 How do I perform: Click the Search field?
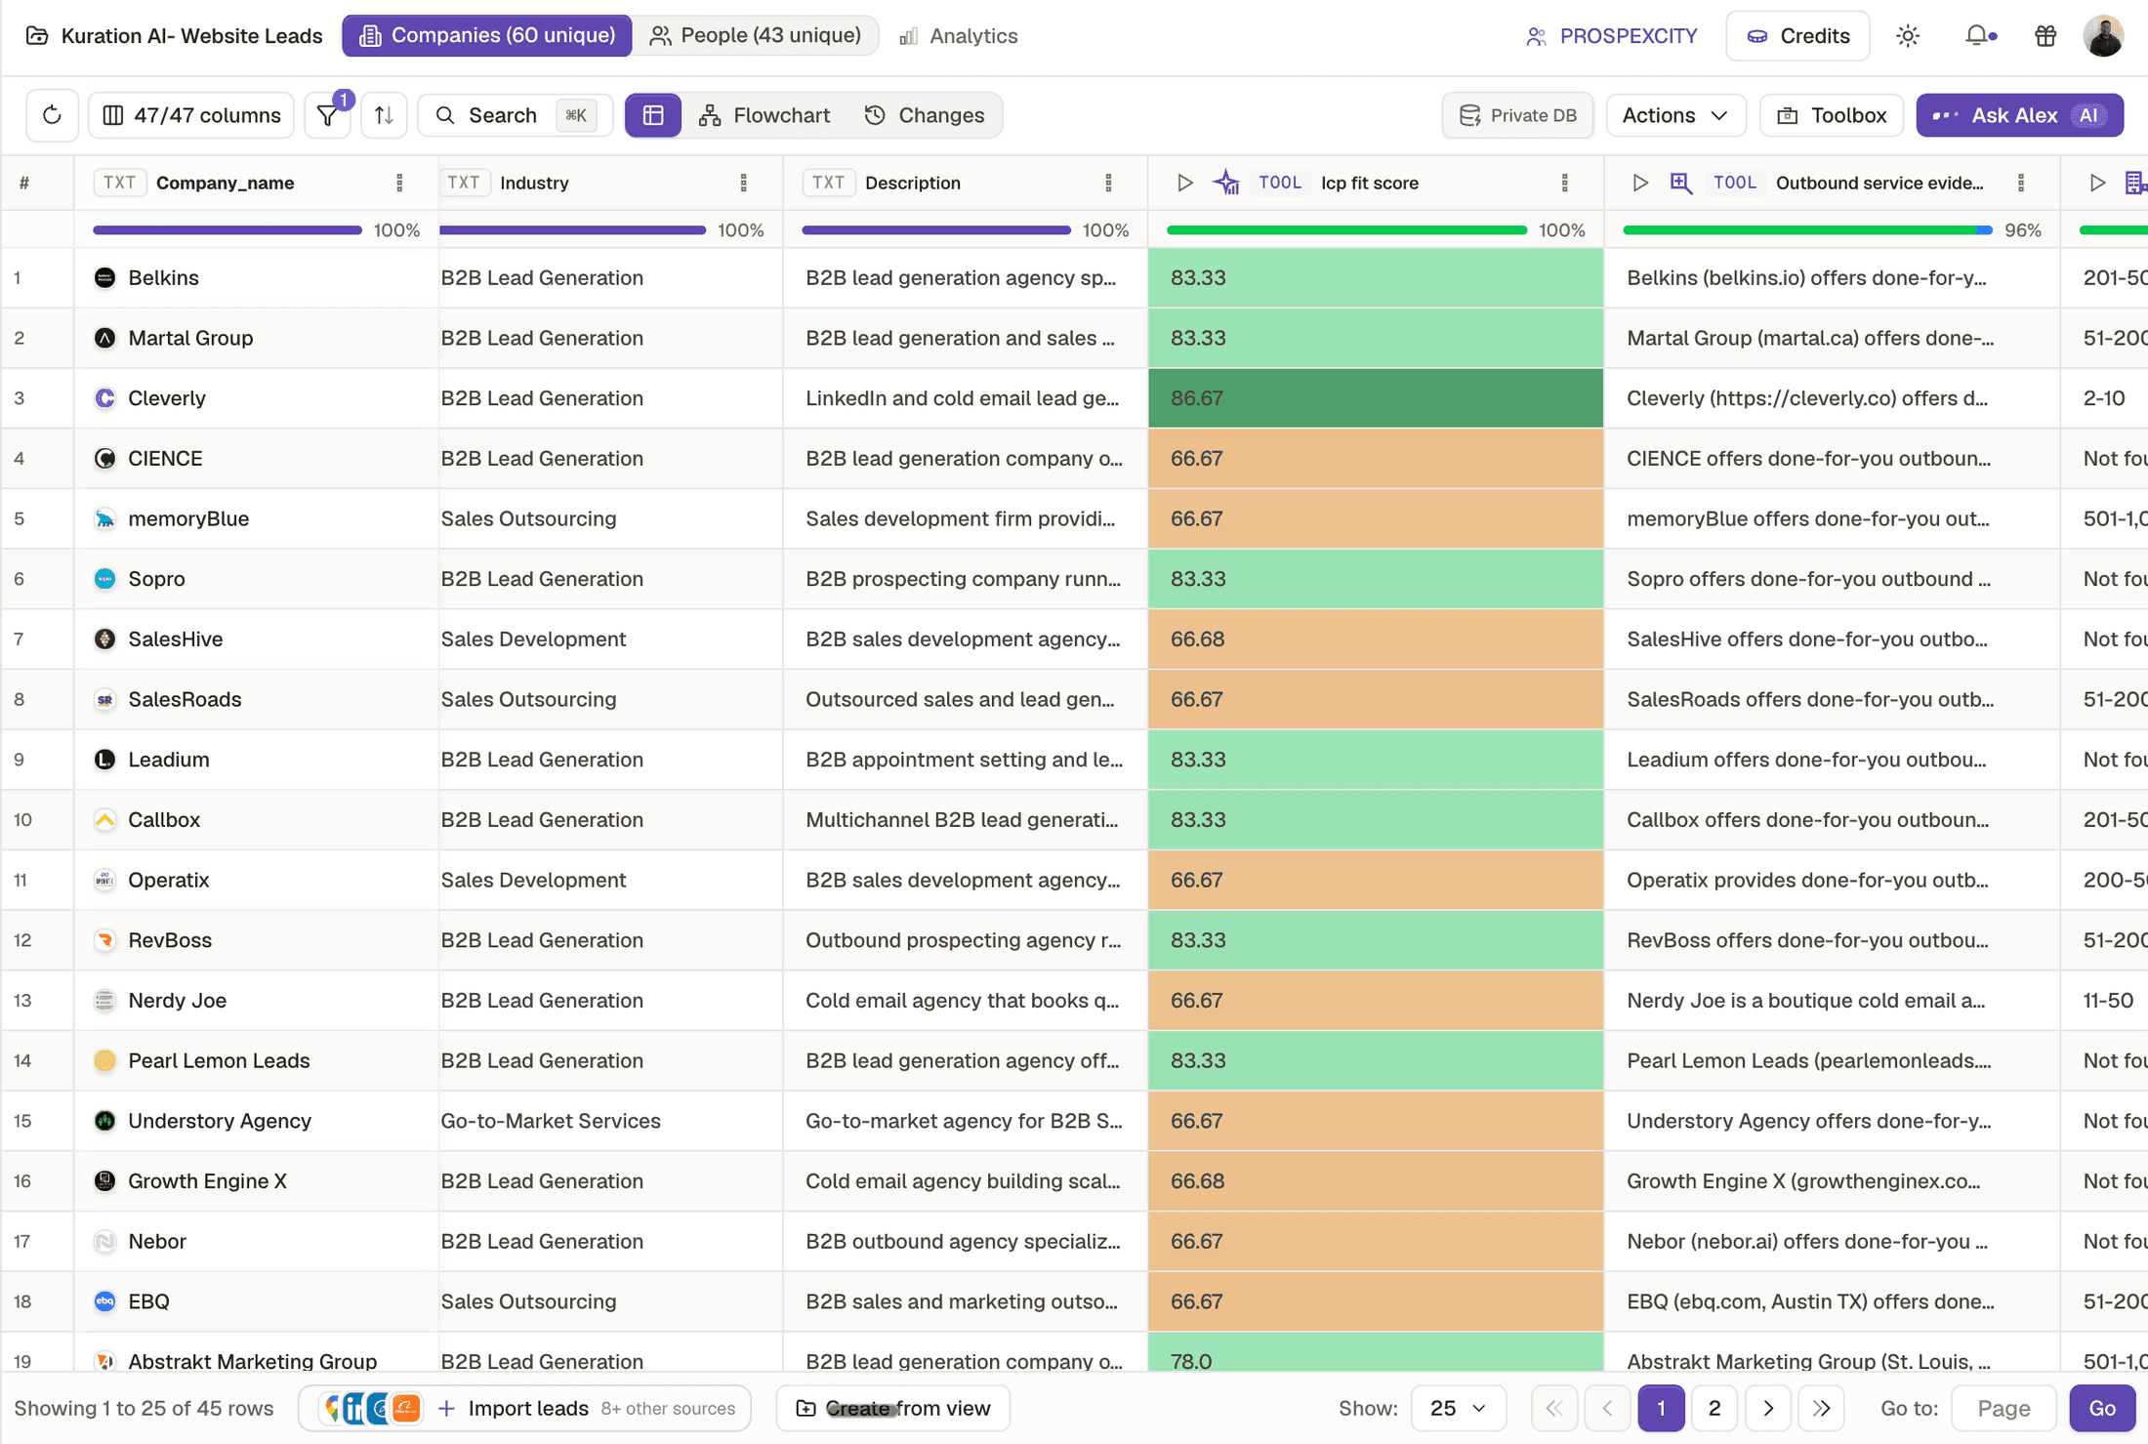(516, 115)
